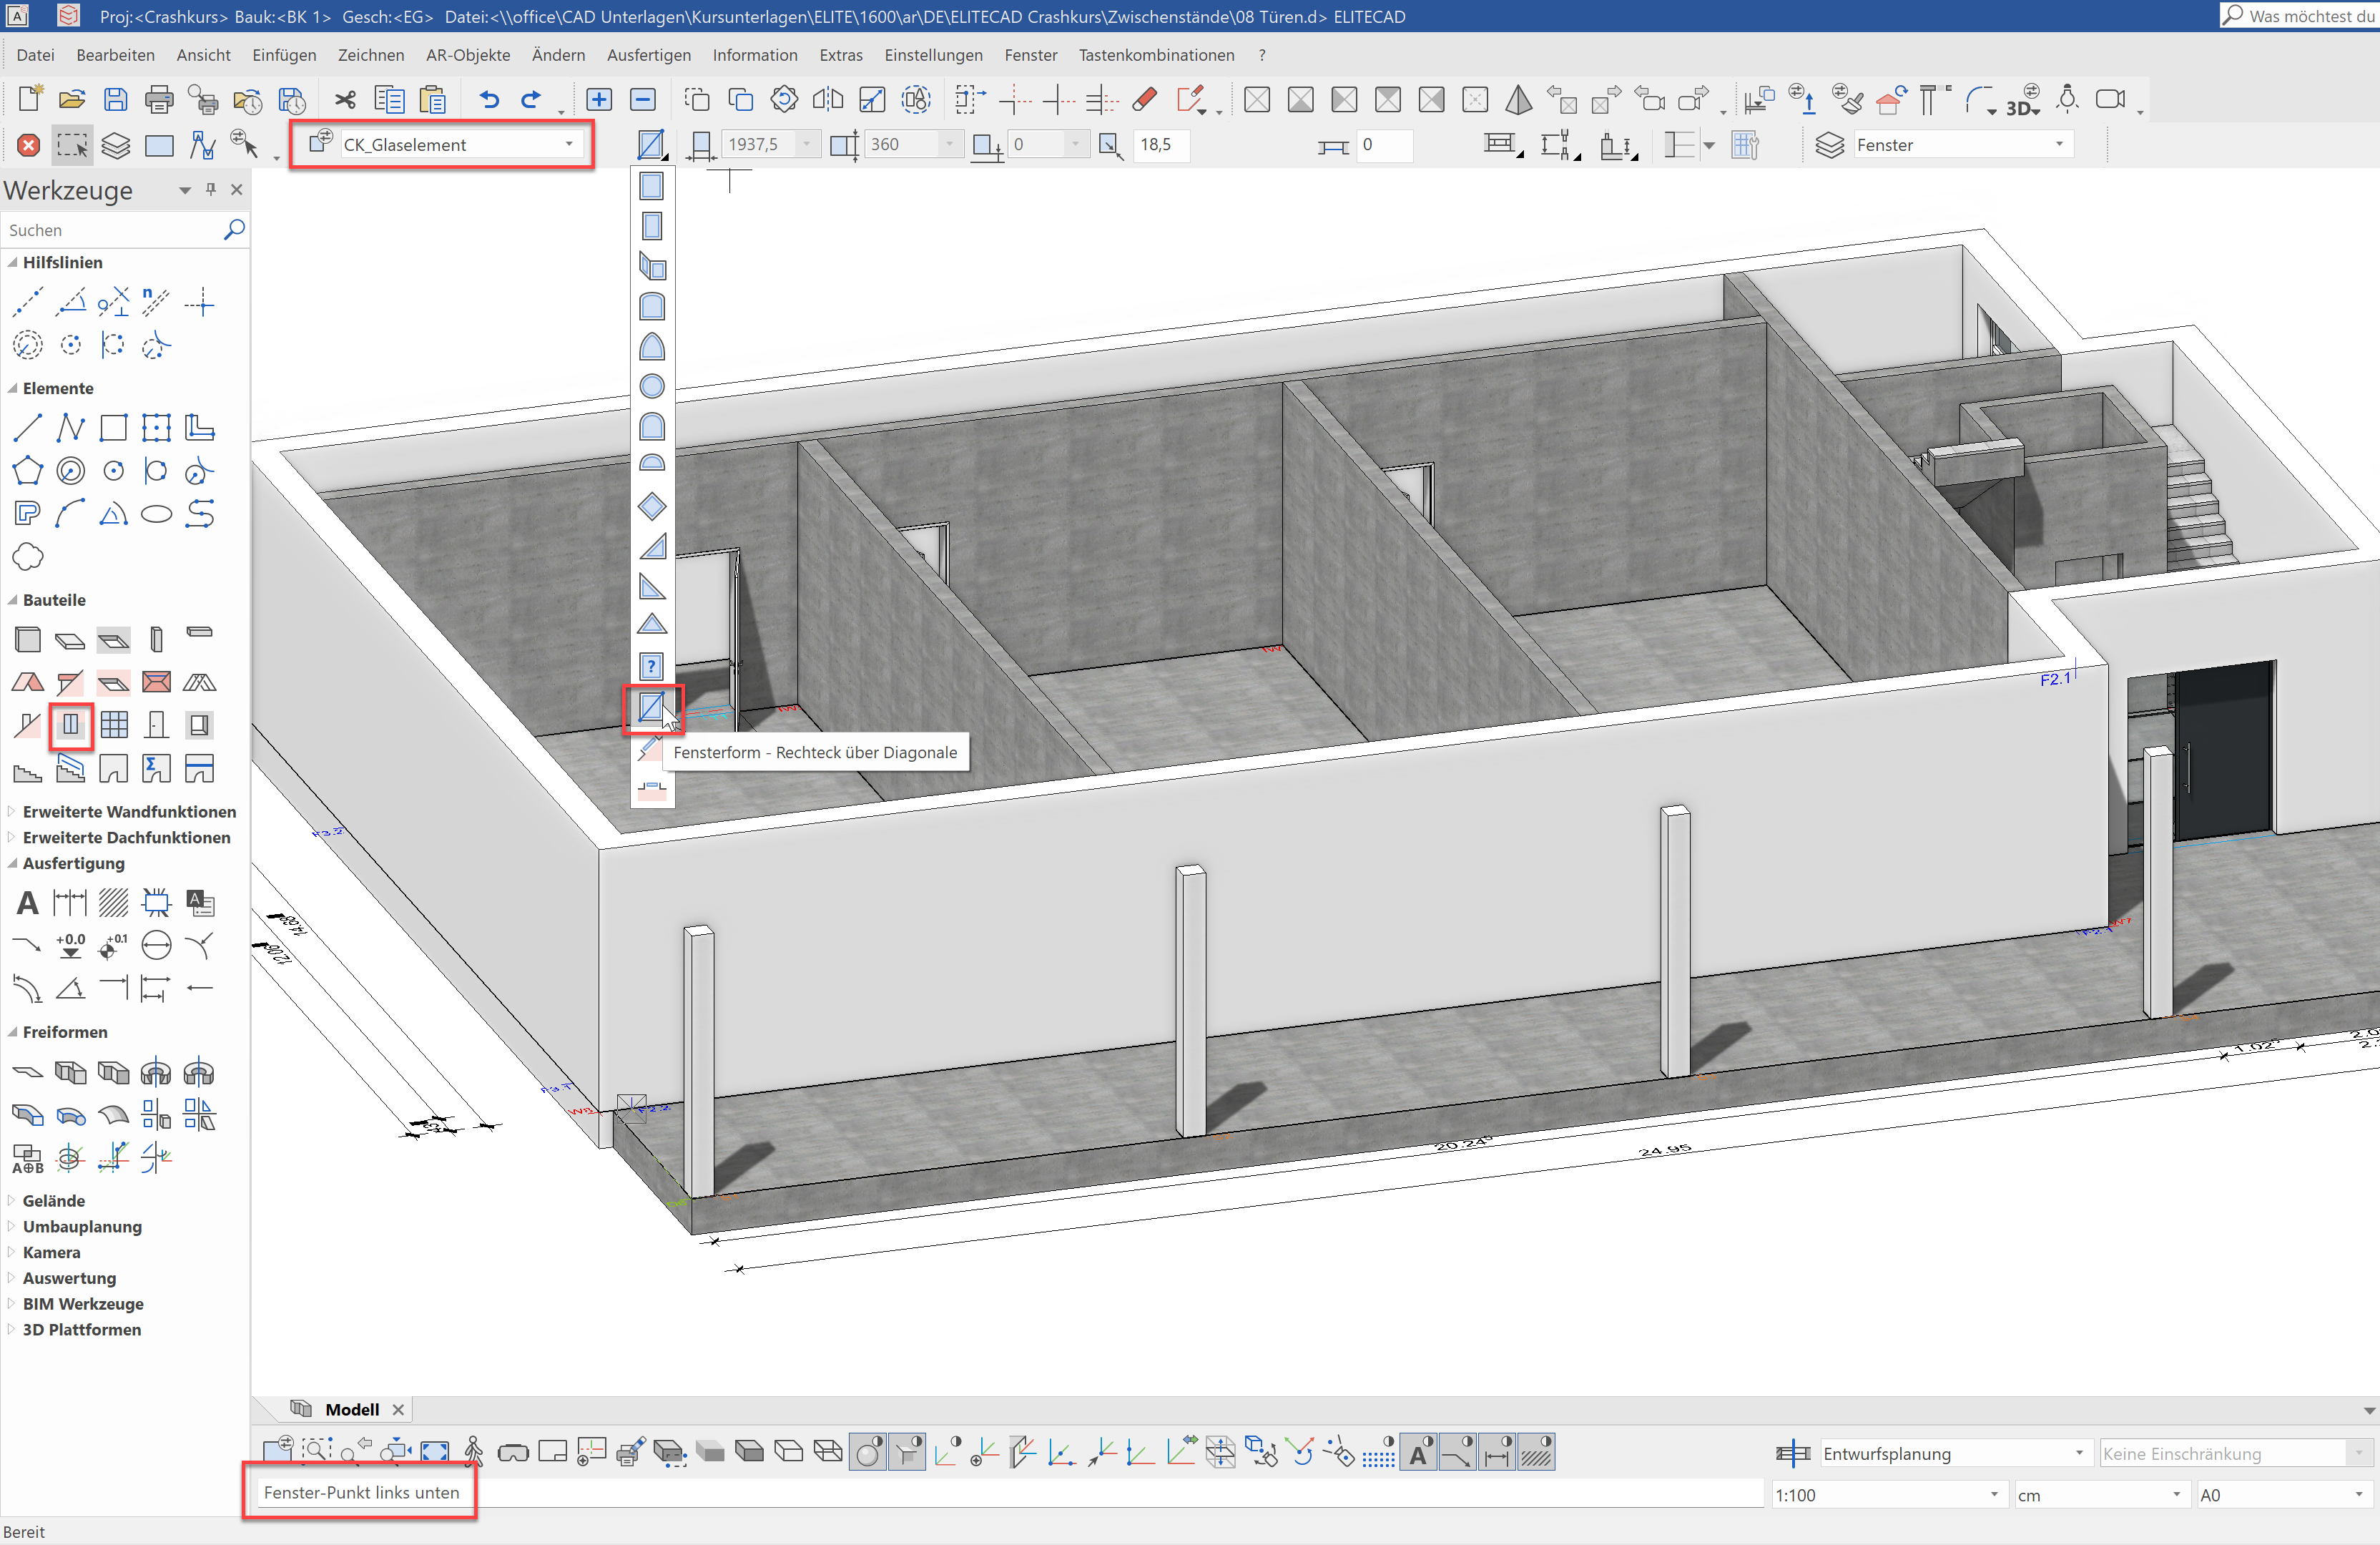
Task: Close the Werkzeuge panel
Action: click(x=237, y=189)
